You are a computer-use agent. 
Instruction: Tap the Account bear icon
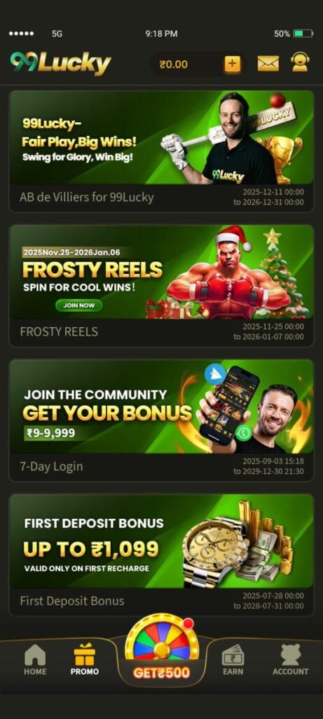(291, 659)
